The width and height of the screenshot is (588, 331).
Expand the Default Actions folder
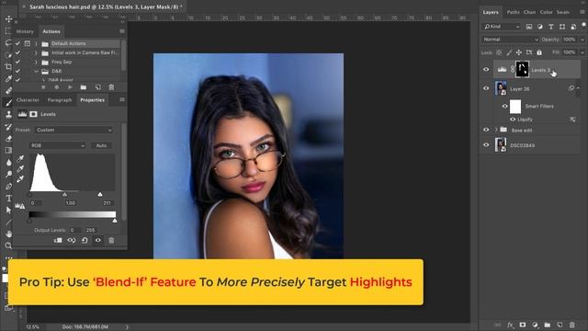(x=36, y=43)
